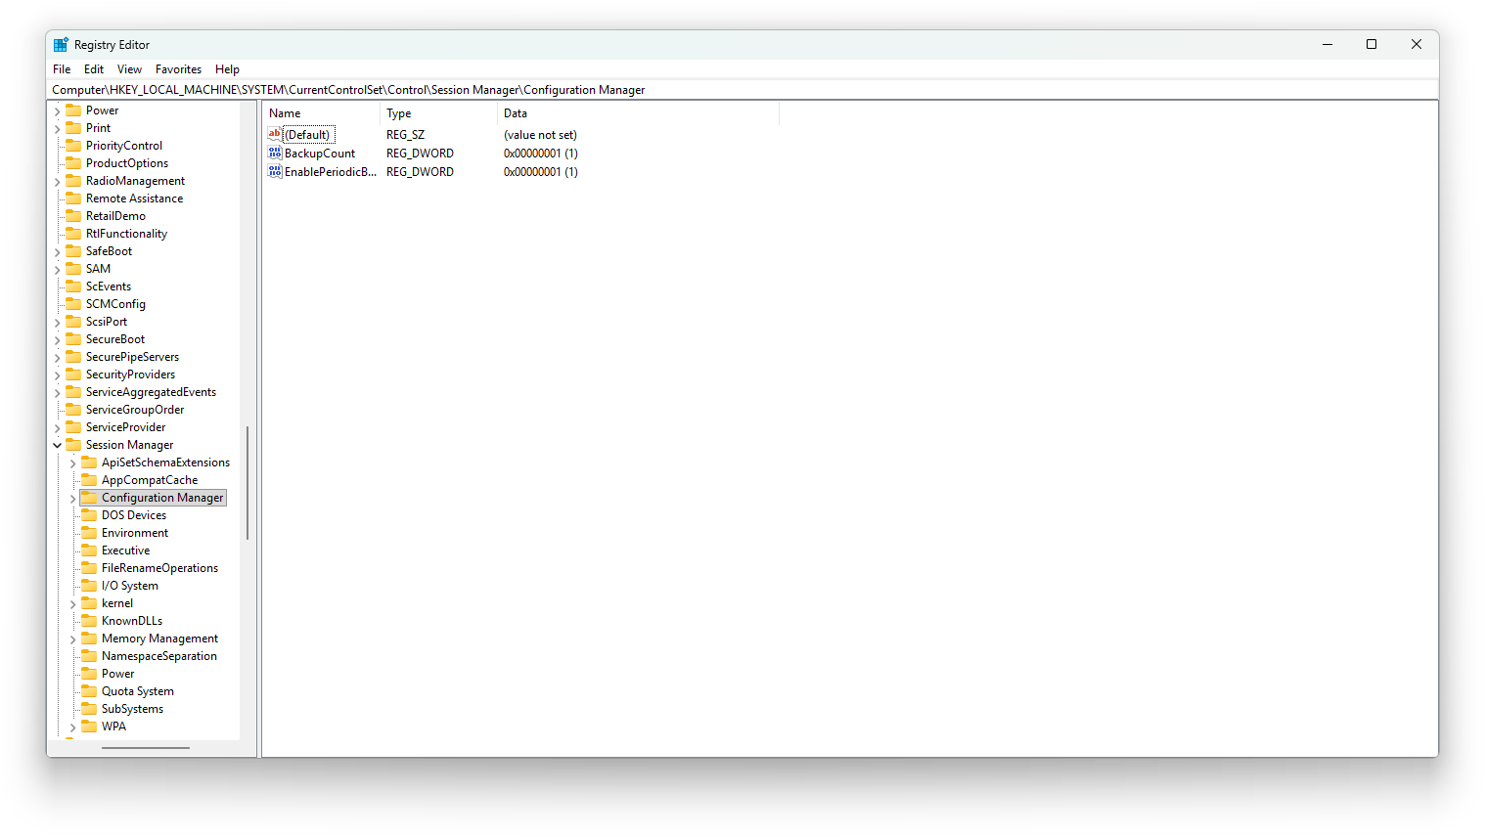Viewport: 1485px width, 837px height.
Task: Click the '(value not set)' data cell
Action: click(x=540, y=135)
